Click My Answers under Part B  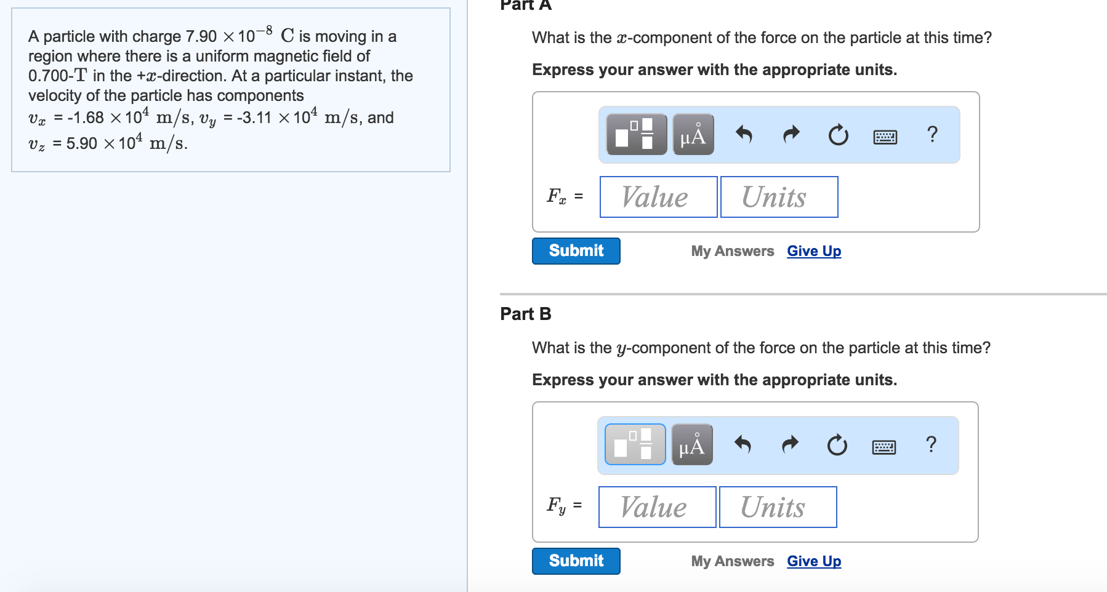coord(732,561)
